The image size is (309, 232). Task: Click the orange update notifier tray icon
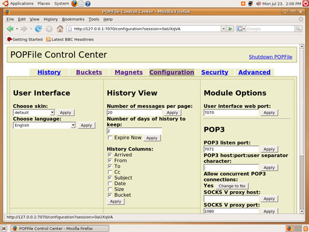point(243,3)
